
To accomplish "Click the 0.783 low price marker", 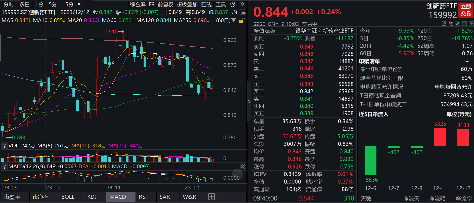I will pyautogui.click(x=18, y=137).
